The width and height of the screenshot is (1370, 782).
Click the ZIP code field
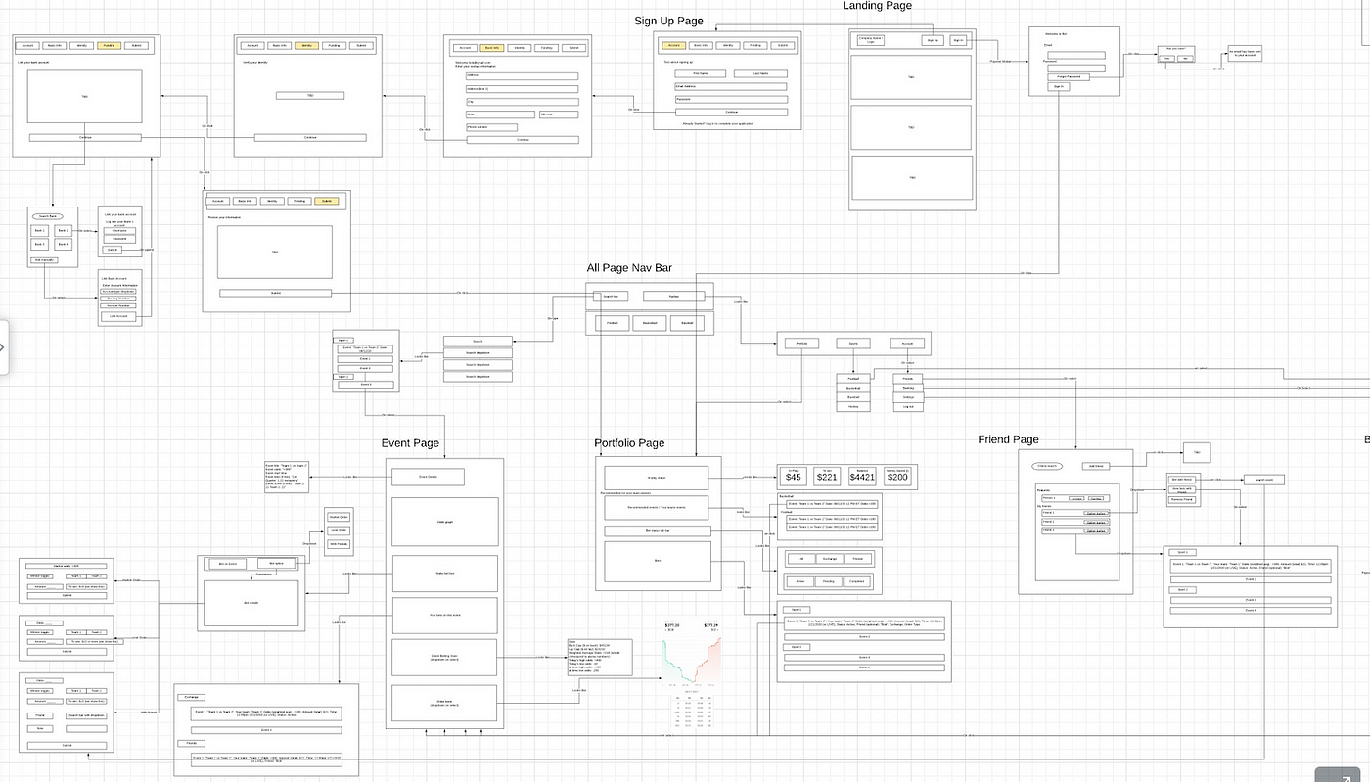coord(558,115)
